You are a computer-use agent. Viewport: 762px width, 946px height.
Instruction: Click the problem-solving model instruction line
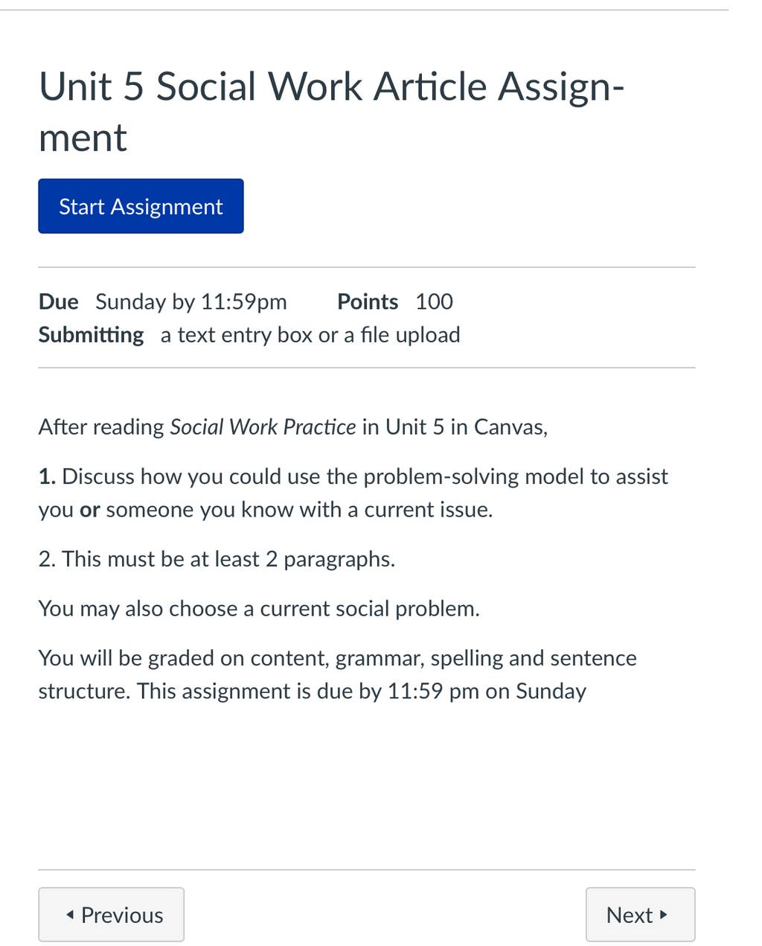tap(353, 493)
